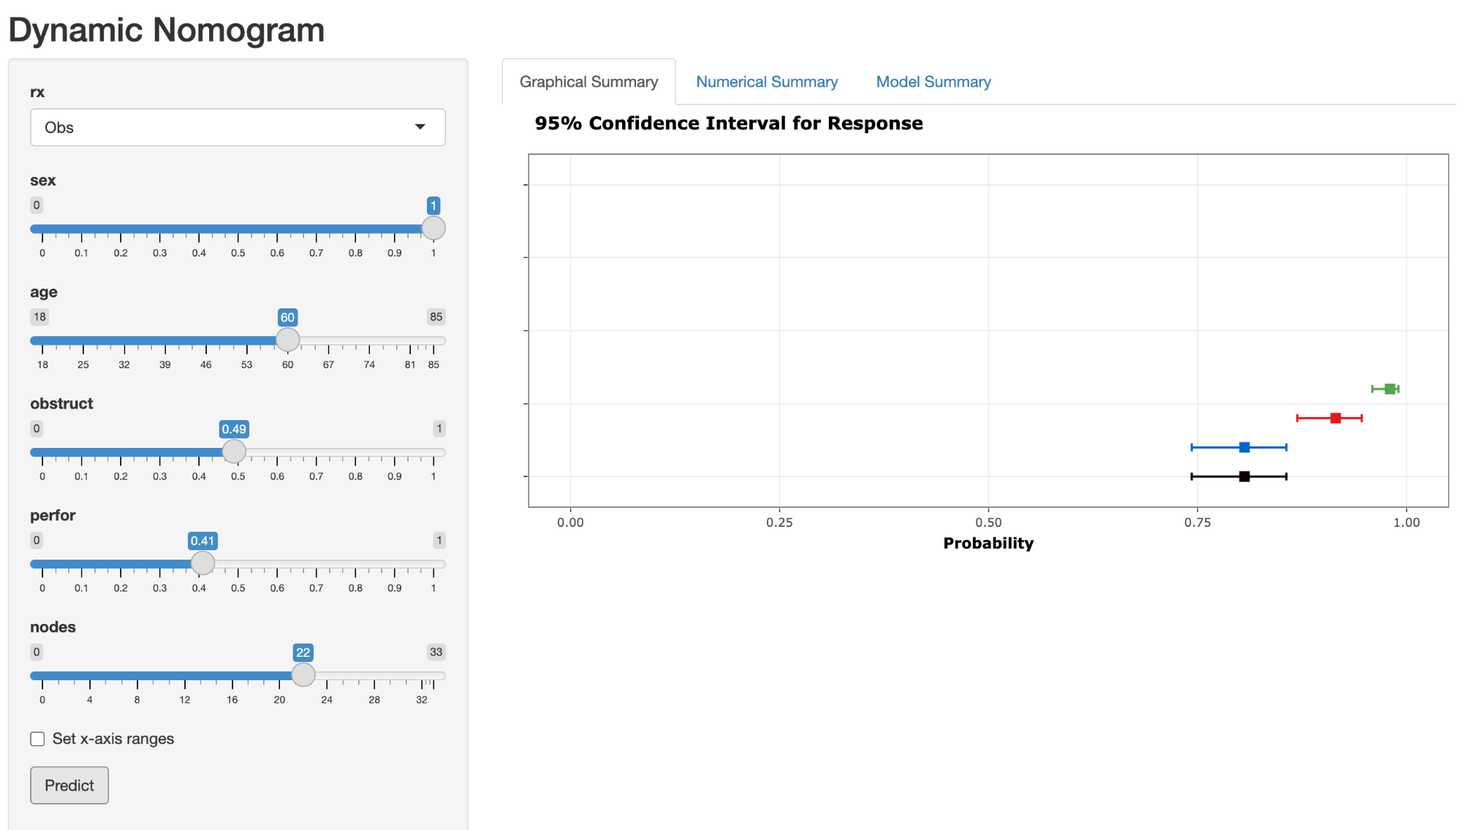The image size is (1462, 830).
Task: Click the obstruct slider handle at 0.49
Action: click(x=234, y=452)
